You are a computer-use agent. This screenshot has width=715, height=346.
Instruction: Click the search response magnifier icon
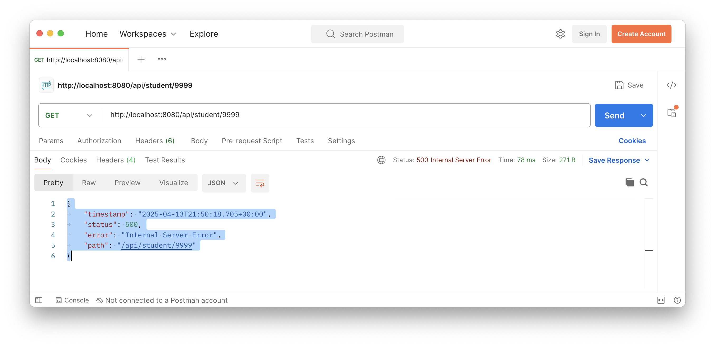(643, 182)
